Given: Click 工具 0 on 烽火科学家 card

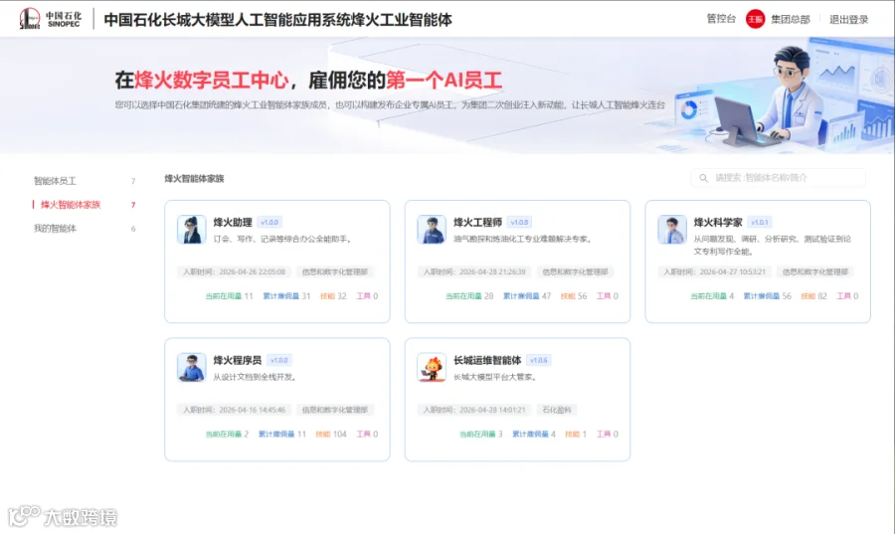Looking at the screenshot, I should [847, 296].
